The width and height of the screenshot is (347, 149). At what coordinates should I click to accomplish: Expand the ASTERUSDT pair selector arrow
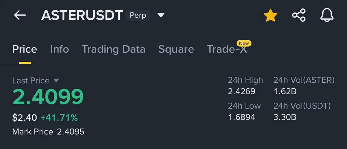[161, 15]
